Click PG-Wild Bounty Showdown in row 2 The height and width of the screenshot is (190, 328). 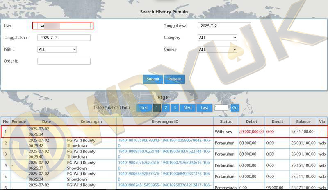(x=81, y=143)
